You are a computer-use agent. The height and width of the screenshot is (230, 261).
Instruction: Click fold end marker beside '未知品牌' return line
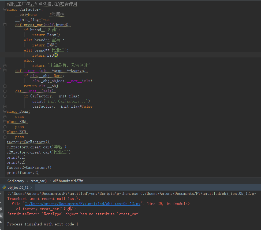coord(5,65)
